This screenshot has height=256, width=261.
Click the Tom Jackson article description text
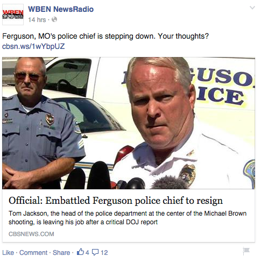pos(128,218)
